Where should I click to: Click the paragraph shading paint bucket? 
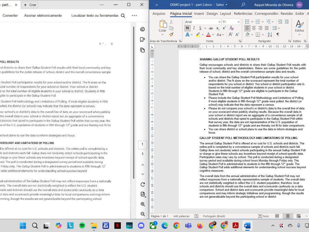247,35
